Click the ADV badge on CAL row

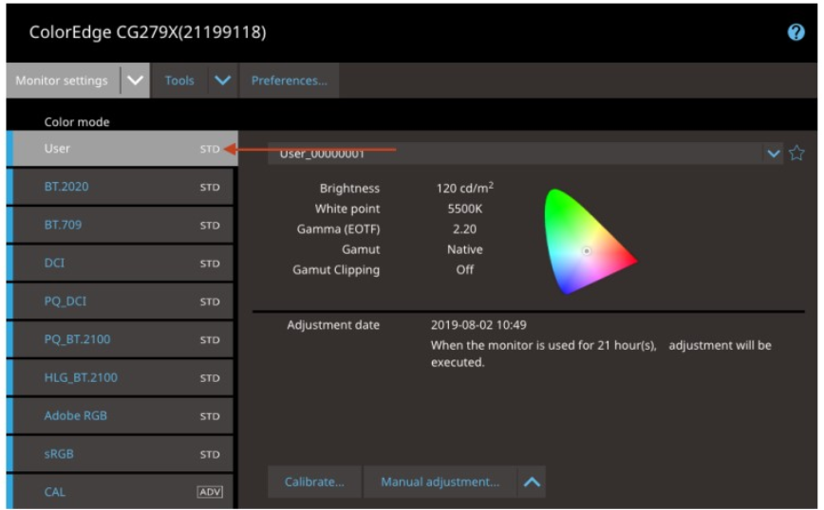click(x=210, y=492)
